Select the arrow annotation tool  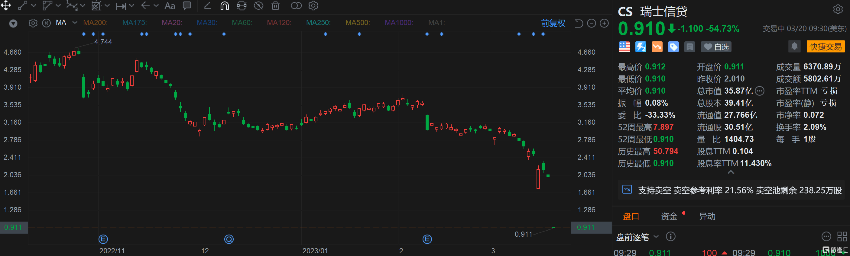pyautogui.click(x=145, y=6)
